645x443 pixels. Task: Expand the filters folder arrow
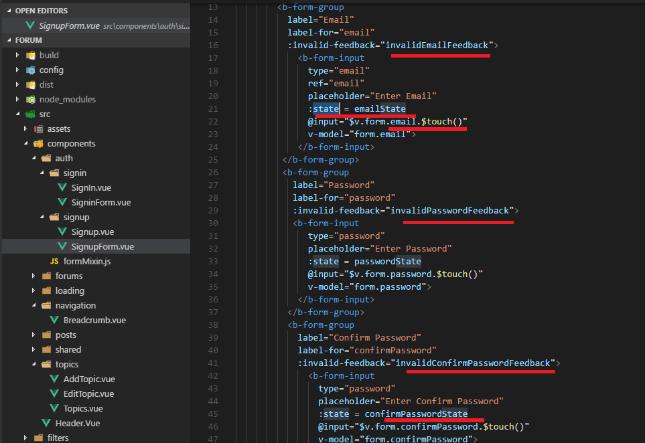pyautogui.click(x=25, y=438)
